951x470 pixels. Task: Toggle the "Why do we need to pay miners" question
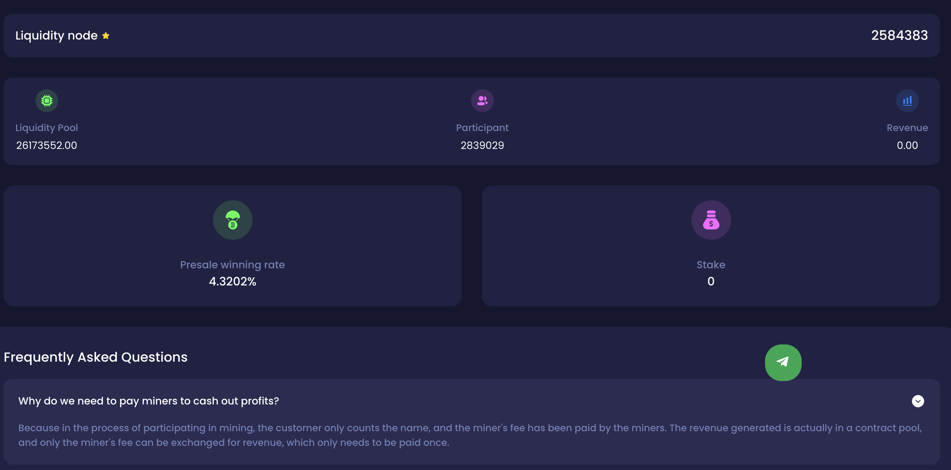[149, 401]
